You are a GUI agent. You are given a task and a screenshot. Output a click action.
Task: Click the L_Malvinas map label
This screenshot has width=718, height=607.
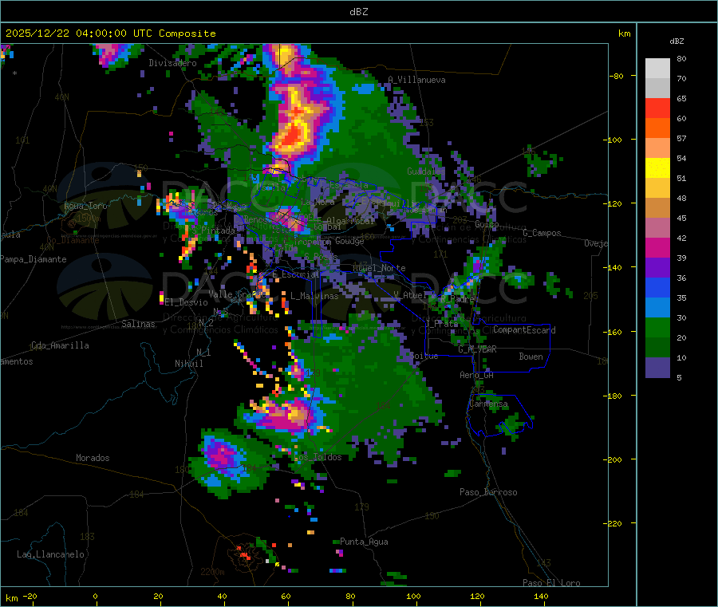click(x=314, y=296)
